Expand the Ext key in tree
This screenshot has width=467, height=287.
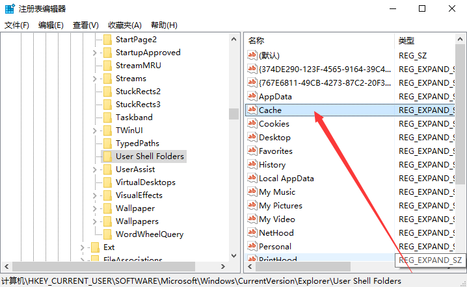coord(83,247)
